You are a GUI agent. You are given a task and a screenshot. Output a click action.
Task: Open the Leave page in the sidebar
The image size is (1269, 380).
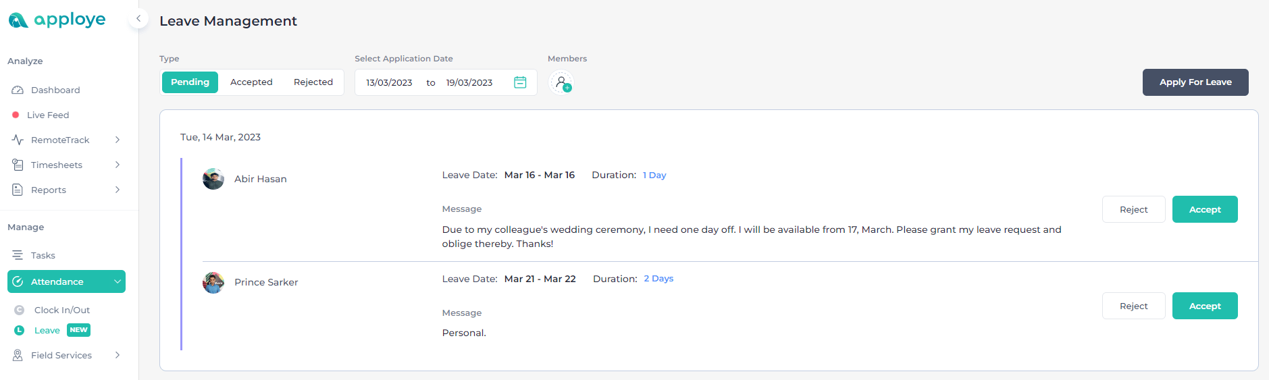(x=47, y=330)
